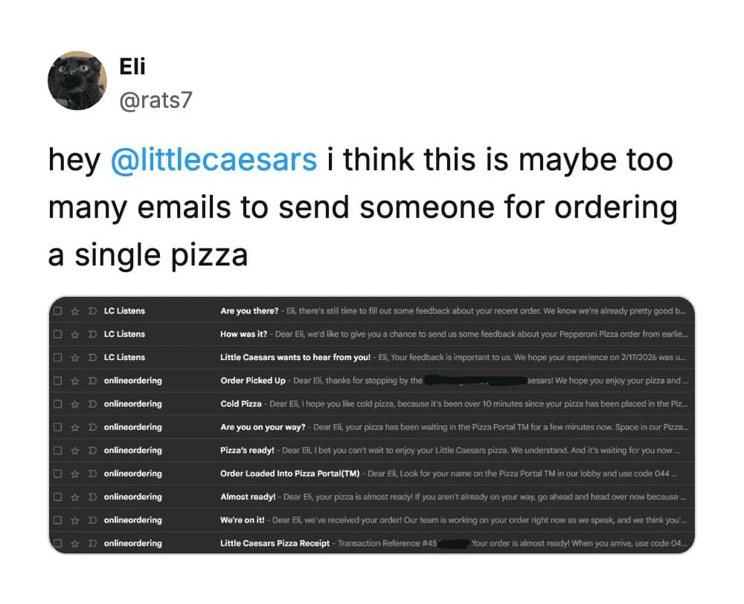Mark "Pizza's ready!" as important
This screenshot has width=744, height=604.
click(90, 450)
